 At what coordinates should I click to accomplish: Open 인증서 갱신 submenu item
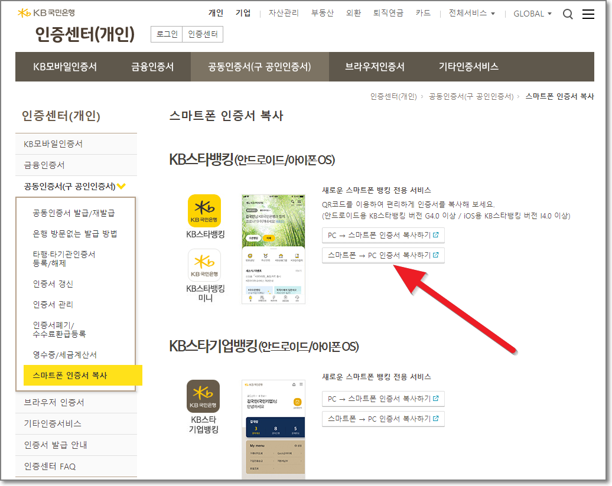[53, 284]
